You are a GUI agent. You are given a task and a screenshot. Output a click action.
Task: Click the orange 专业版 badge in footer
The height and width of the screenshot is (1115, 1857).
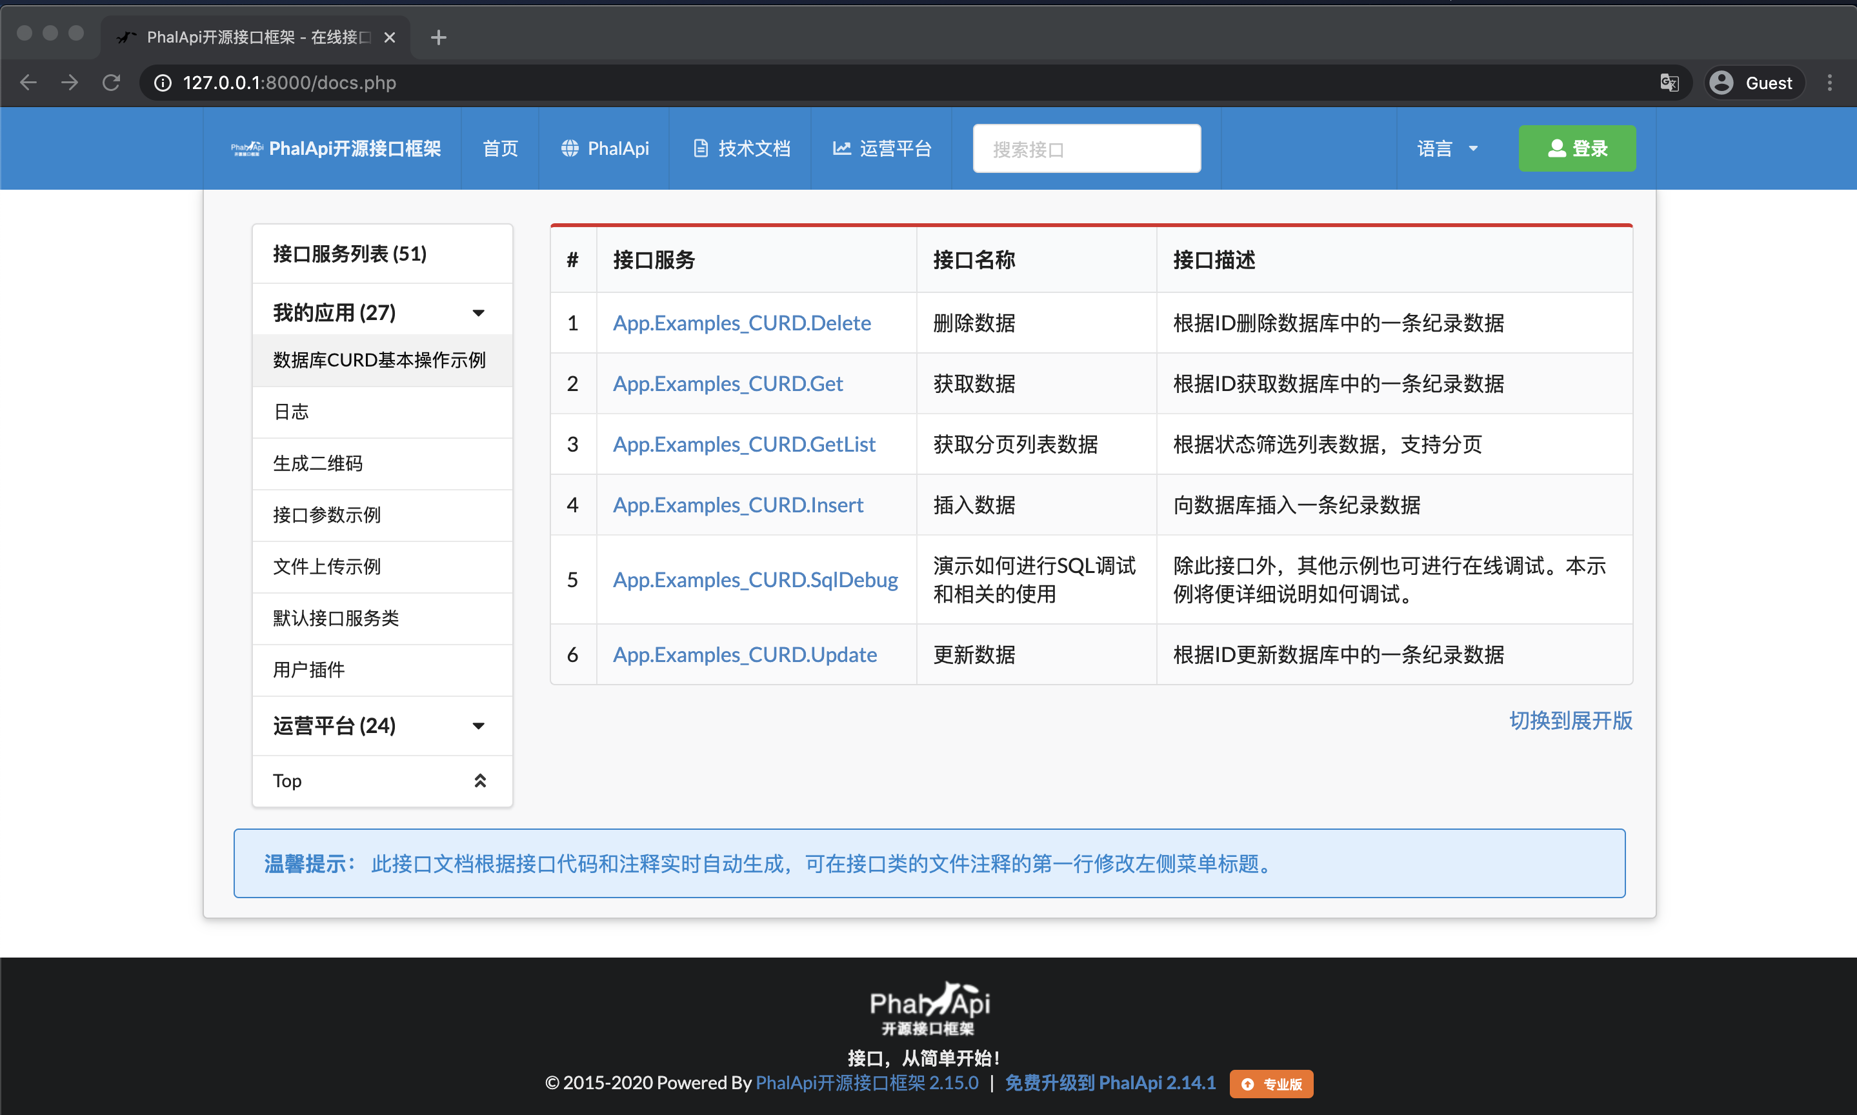(x=1270, y=1083)
